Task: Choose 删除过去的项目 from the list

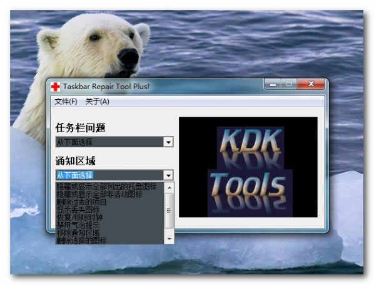Action: (109, 202)
